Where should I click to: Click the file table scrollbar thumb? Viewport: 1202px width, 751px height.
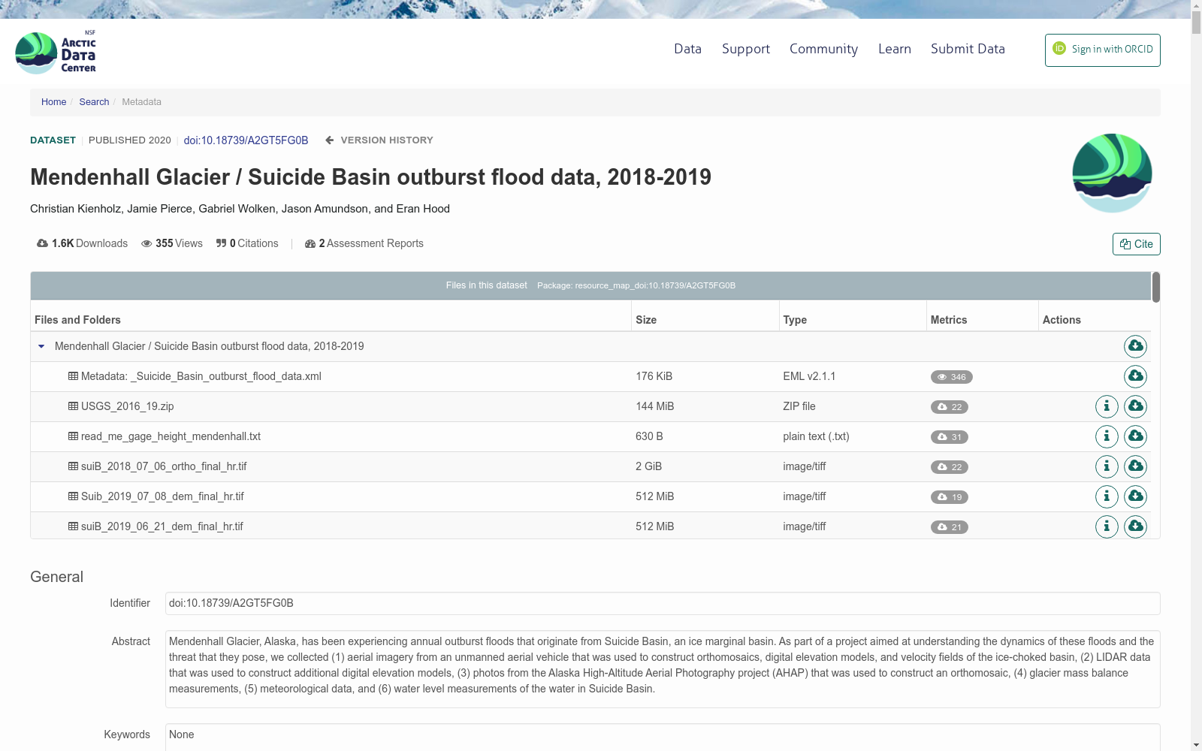click(x=1155, y=287)
